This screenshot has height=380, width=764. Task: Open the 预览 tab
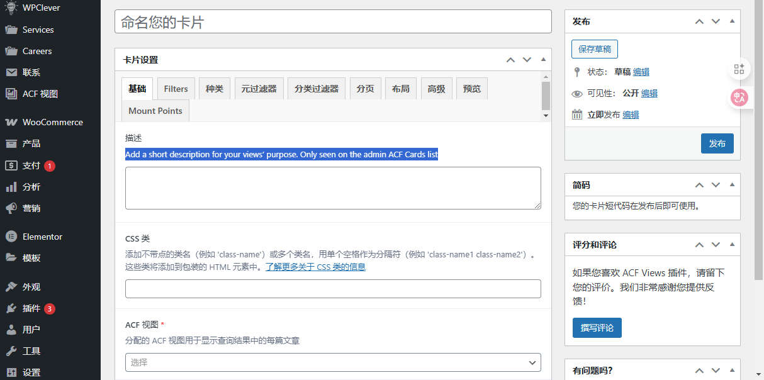[472, 89]
